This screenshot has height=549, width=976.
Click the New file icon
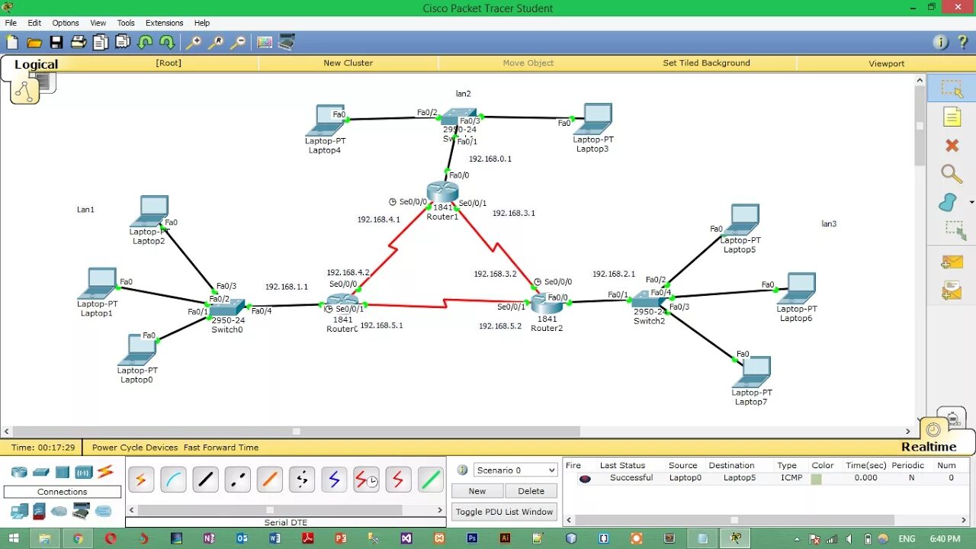tap(12, 43)
